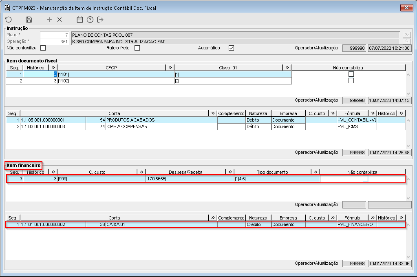Click the save diskette icon
This screenshot has width=417, height=277.
[29, 20]
